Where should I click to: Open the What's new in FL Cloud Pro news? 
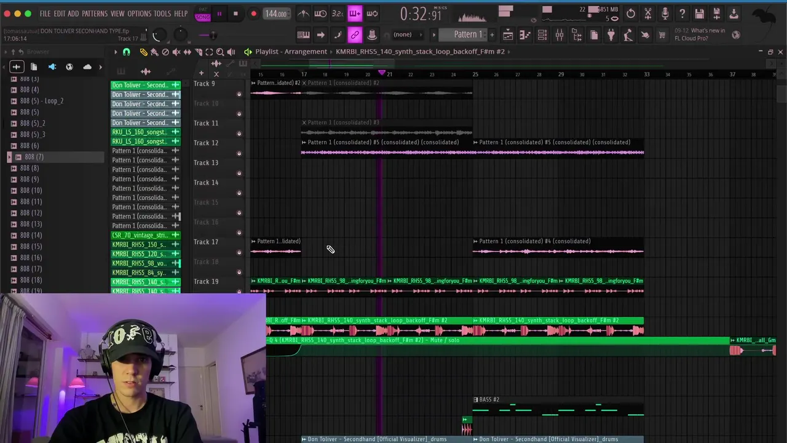tap(701, 34)
